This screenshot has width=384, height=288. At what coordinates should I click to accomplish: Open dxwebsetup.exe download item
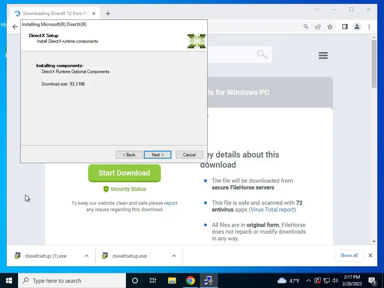pyautogui.click(x=130, y=256)
